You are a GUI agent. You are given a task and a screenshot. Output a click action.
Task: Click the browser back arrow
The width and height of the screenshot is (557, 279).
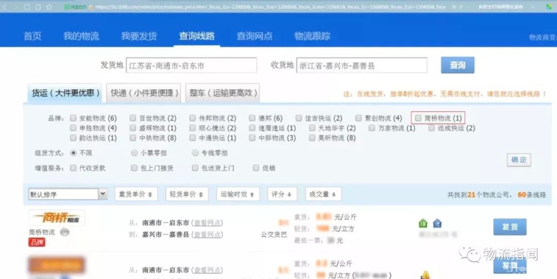pyautogui.click(x=5, y=7)
